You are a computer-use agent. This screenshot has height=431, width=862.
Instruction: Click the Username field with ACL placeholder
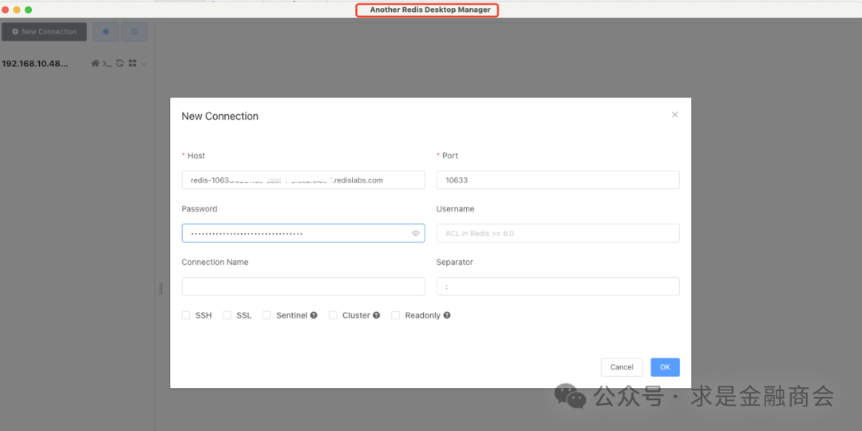tap(558, 233)
